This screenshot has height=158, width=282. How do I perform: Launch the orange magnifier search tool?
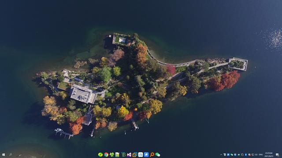(152, 154)
